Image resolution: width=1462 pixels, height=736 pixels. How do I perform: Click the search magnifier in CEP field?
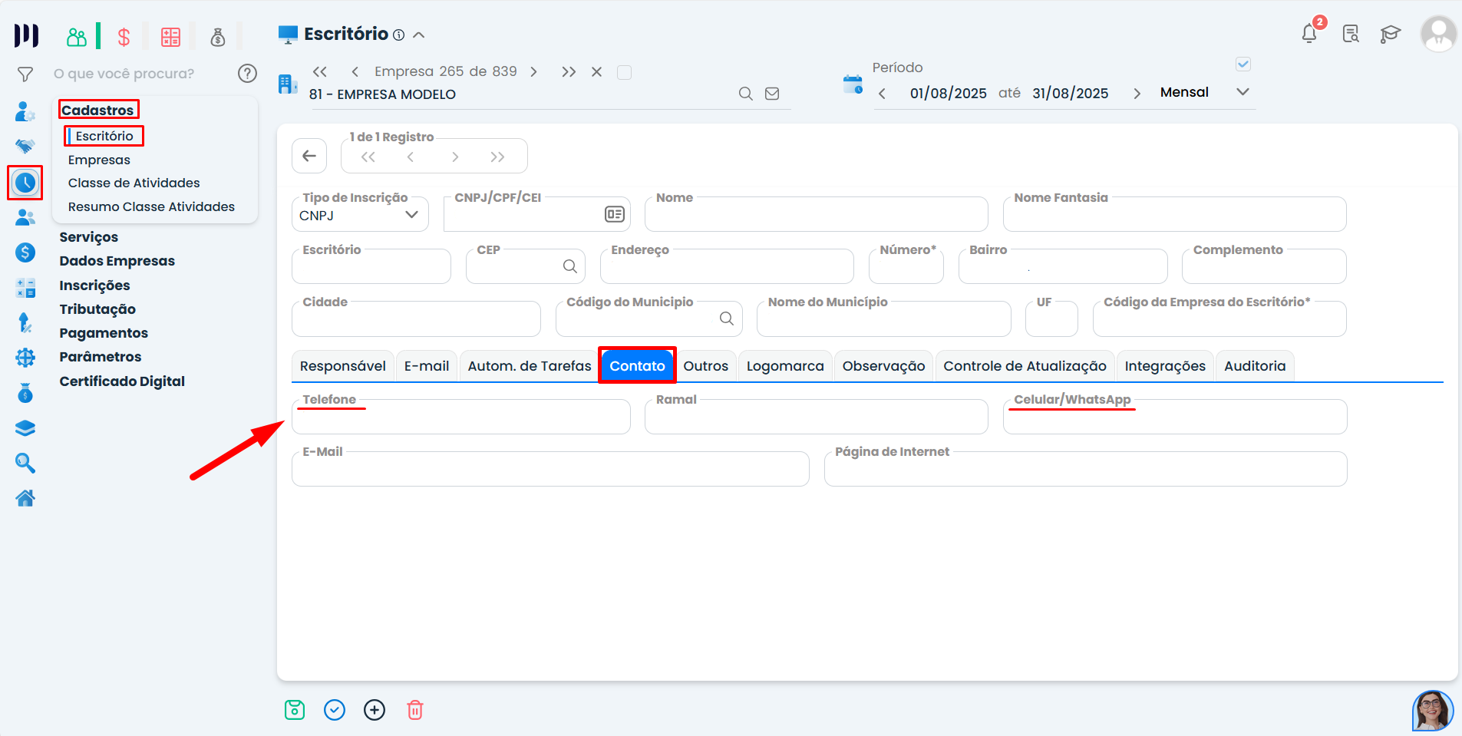569,266
